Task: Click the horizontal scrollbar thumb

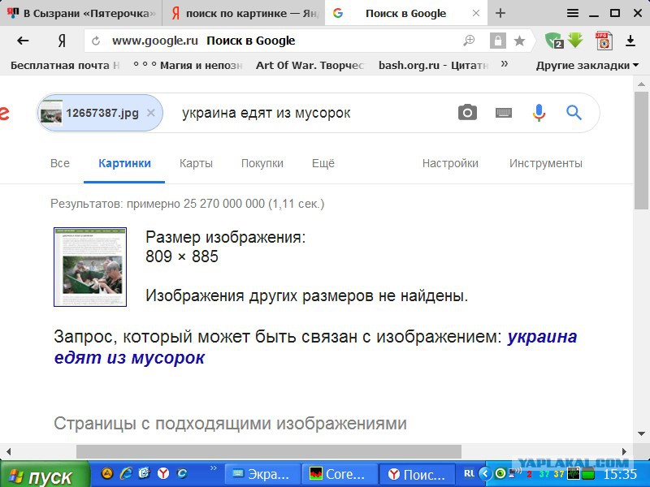Action: pos(269,452)
